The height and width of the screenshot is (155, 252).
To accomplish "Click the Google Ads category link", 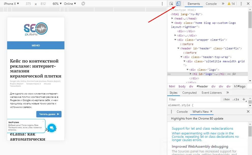I will tap(15, 81).
